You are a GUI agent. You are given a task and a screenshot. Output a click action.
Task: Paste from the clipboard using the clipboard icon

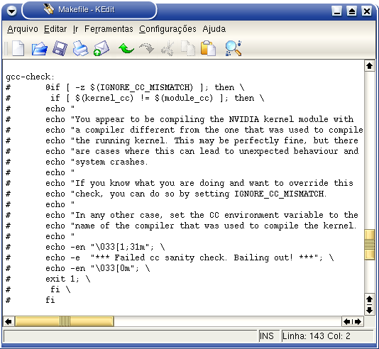[208, 48]
